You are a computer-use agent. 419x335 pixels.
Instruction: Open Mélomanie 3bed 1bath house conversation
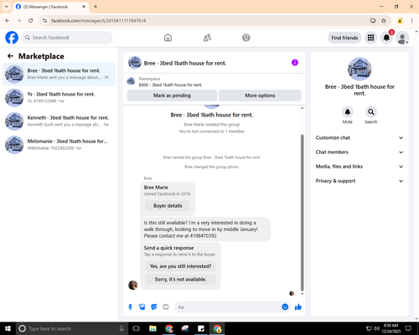point(59,145)
